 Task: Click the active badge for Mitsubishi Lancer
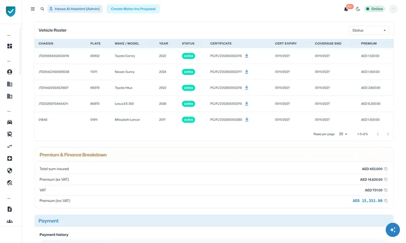[188, 119]
